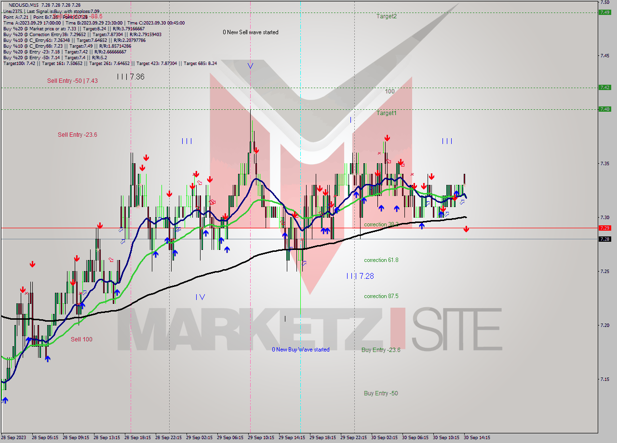Click the 'Target100: 7.42' targets summary line
Viewport: 617px width, 443px height.
pos(110,63)
